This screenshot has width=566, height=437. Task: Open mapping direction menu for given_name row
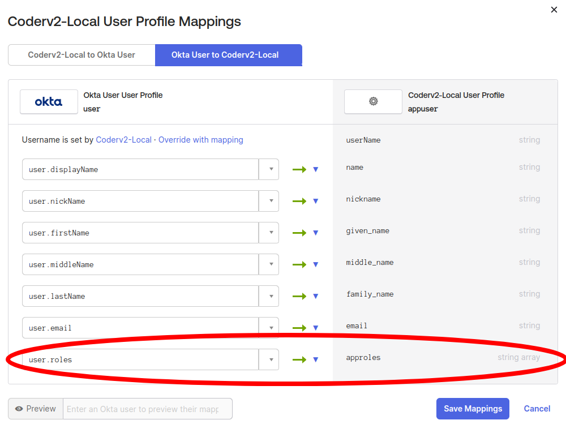click(x=315, y=233)
